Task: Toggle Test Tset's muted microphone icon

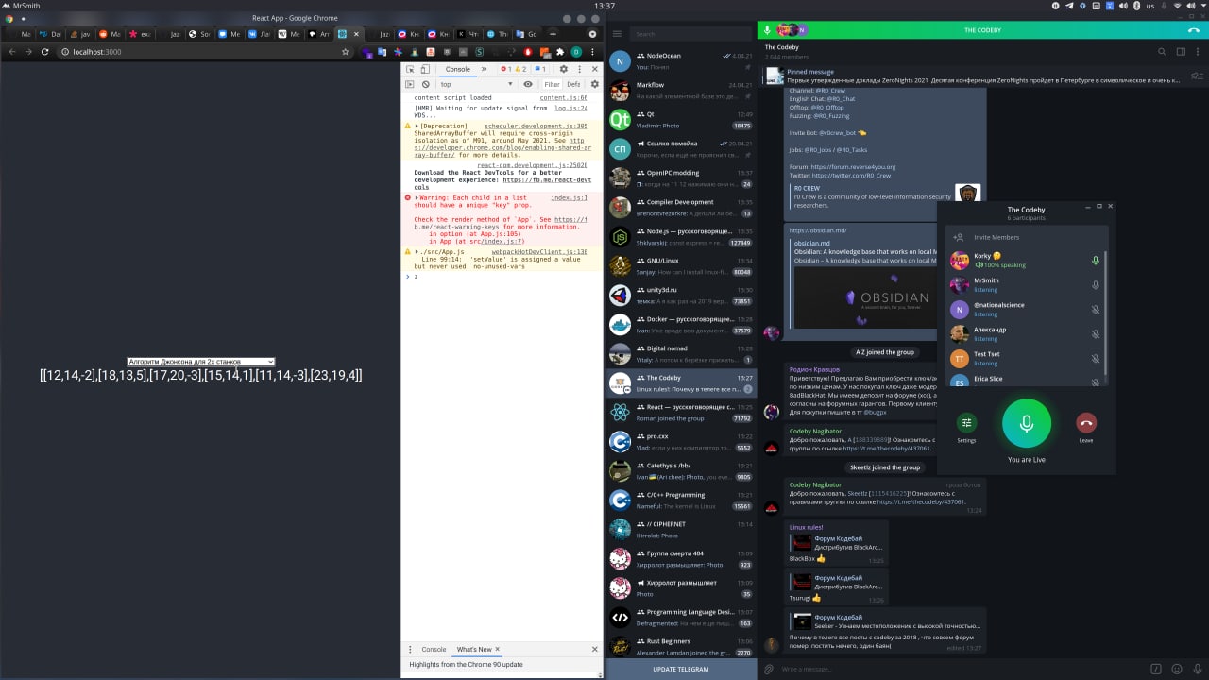Action: (x=1096, y=359)
